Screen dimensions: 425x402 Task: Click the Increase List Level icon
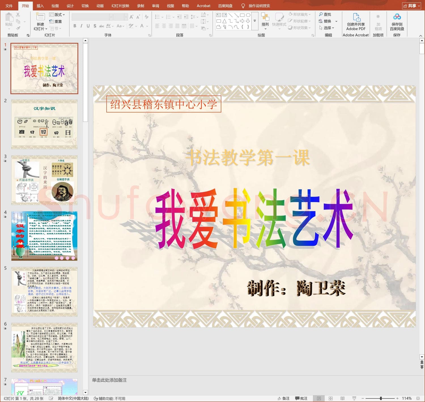[186, 17]
